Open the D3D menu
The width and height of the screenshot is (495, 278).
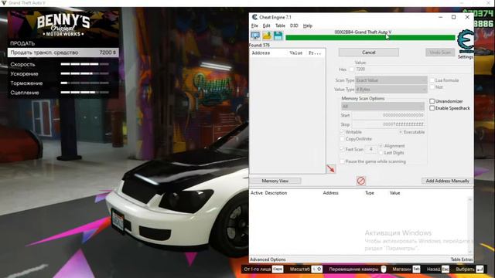[294, 25]
